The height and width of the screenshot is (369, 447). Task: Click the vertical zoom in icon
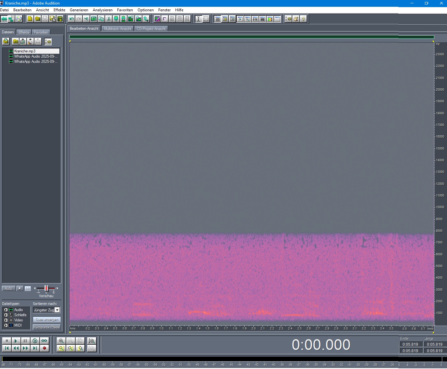pyautogui.click(x=92, y=341)
